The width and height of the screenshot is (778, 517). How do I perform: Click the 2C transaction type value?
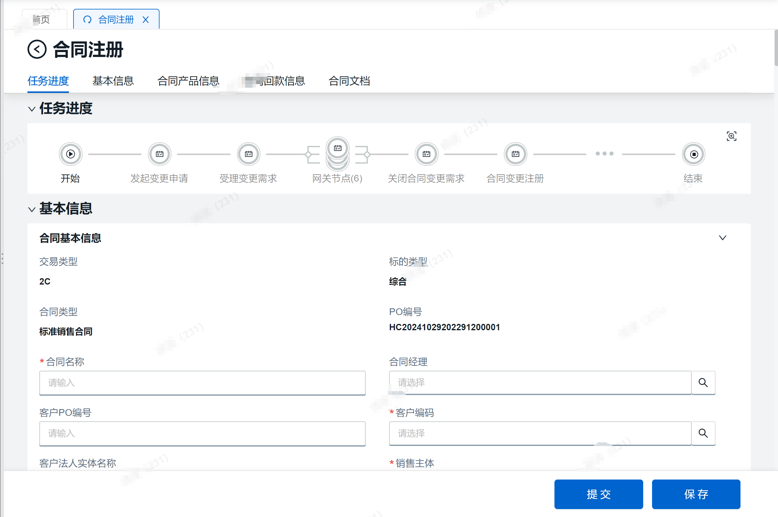coord(45,281)
